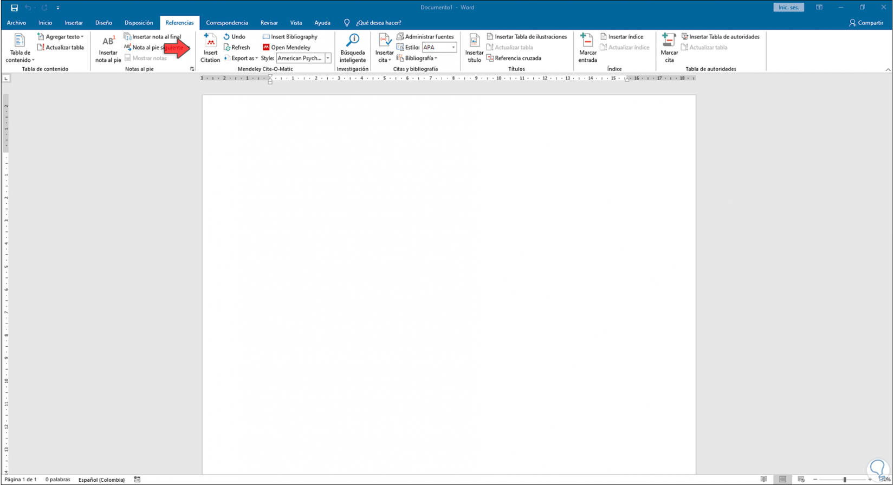Click Insertar Tabla de autoridades
Image resolution: width=894 pixels, height=485 pixels.
[x=720, y=37]
